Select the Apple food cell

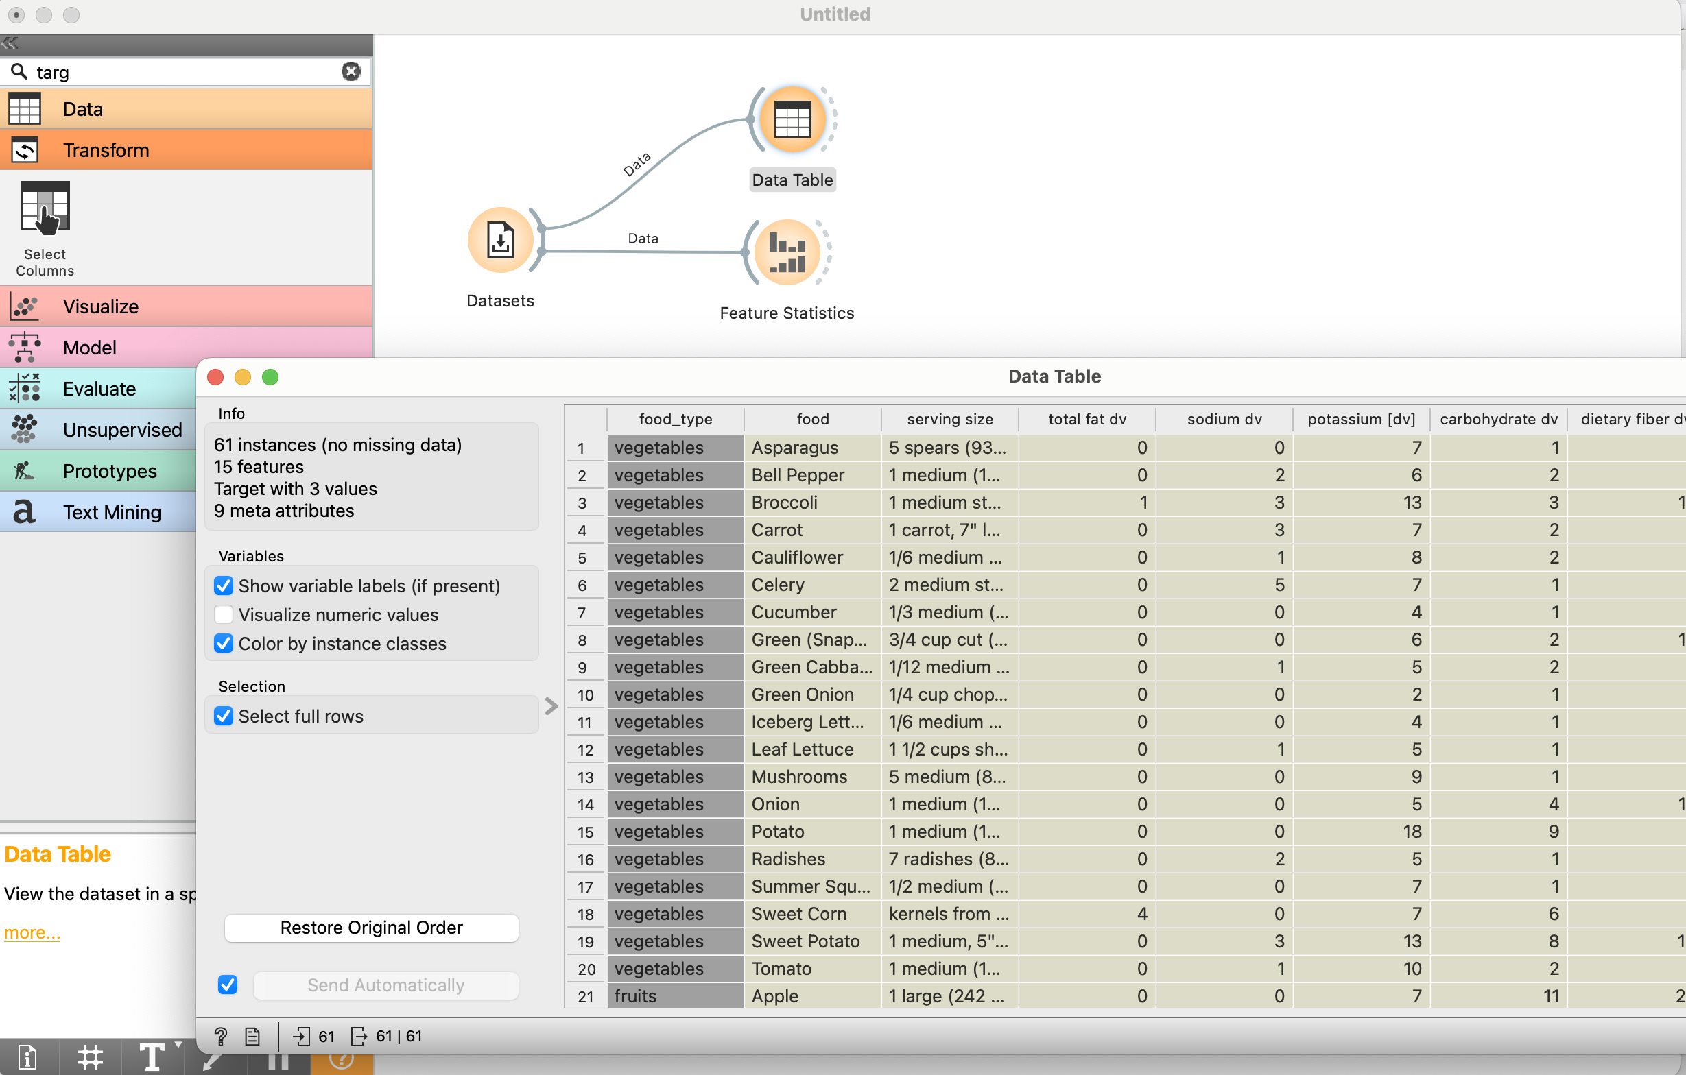tap(812, 996)
